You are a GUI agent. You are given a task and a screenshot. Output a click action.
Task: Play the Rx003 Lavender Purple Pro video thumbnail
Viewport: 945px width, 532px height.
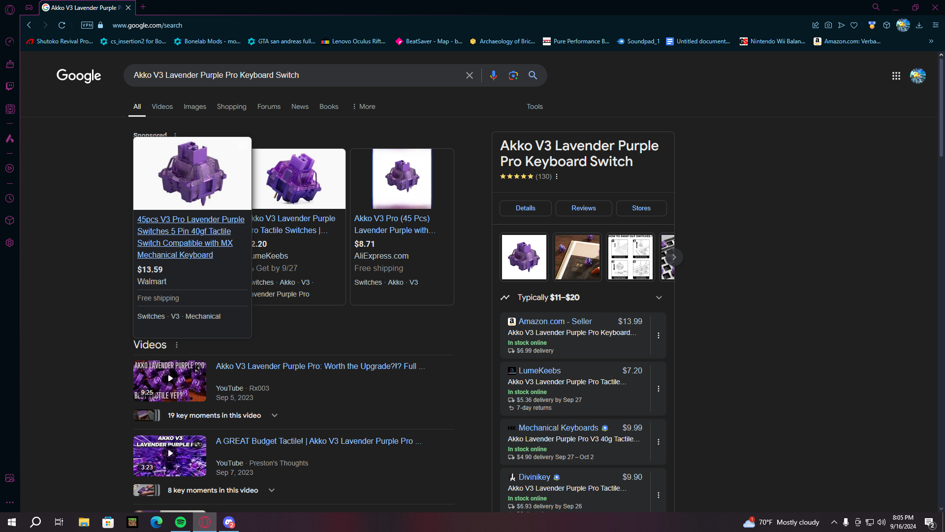click(x=170, y=381)
